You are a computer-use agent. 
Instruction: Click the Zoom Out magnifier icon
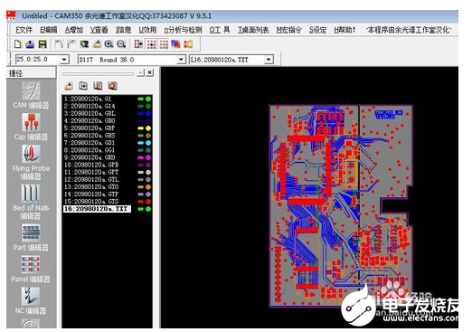coord(121,44)
